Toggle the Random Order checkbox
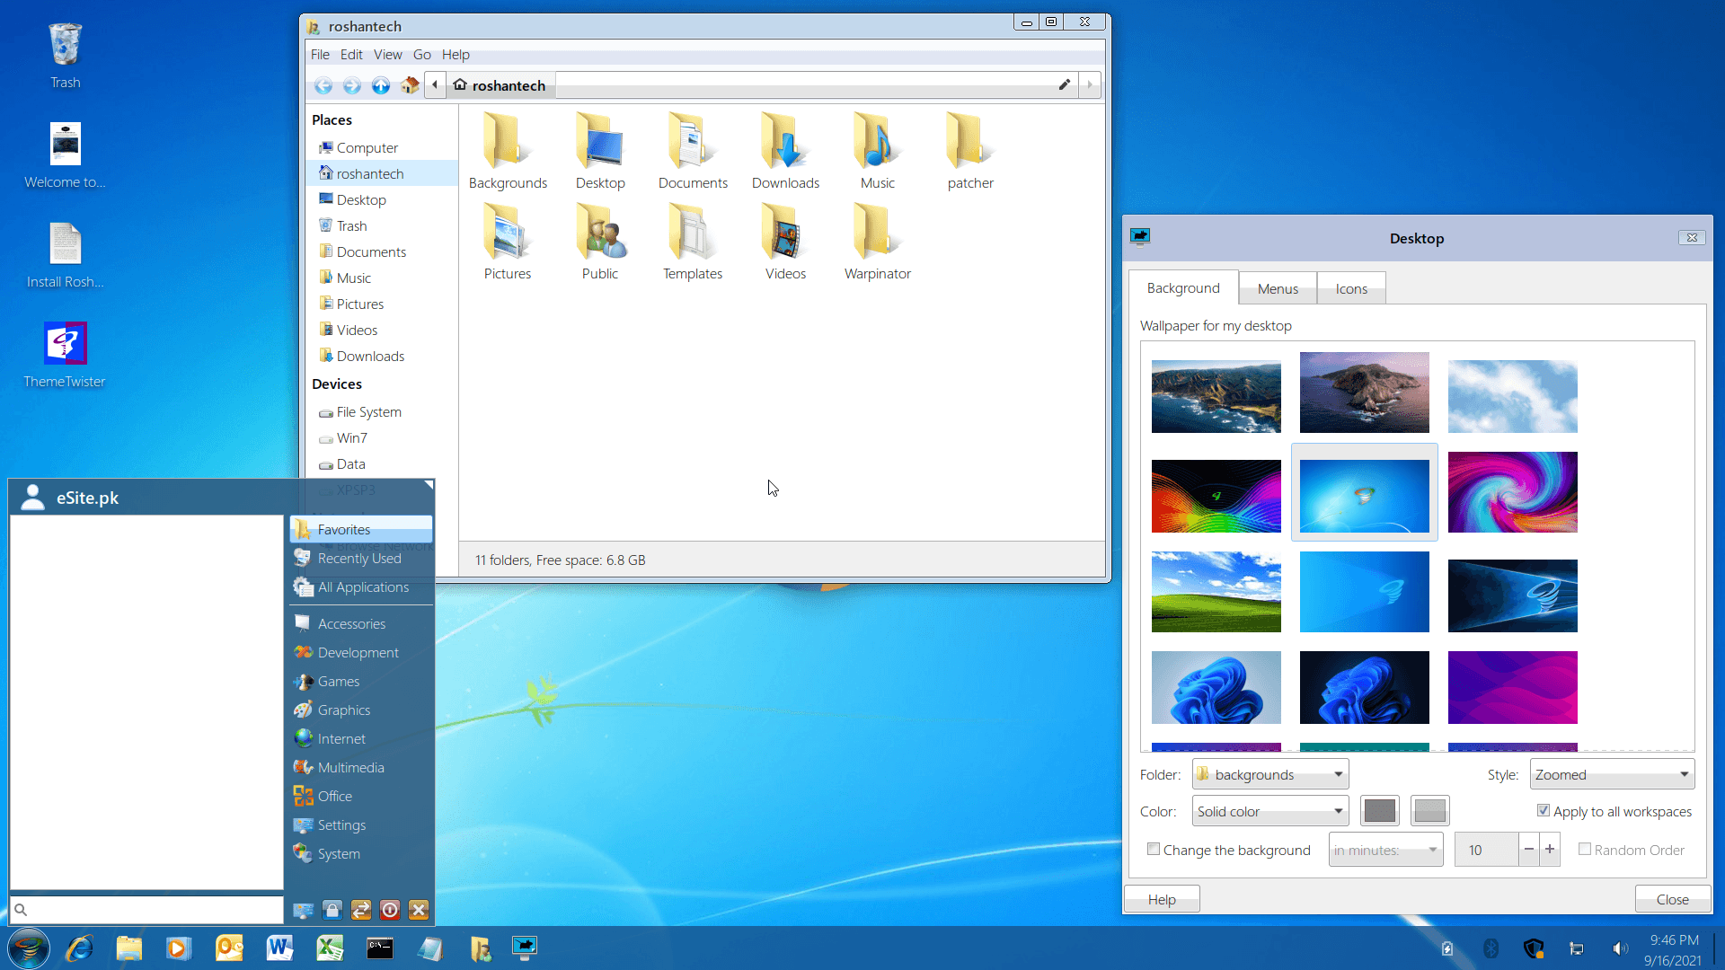The image size is (1725, 970). pos(1585,849)
